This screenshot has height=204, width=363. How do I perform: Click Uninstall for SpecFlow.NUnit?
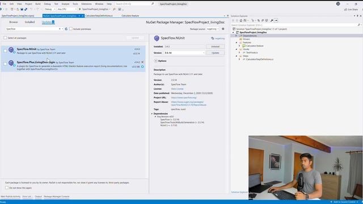tap(215, 46)
